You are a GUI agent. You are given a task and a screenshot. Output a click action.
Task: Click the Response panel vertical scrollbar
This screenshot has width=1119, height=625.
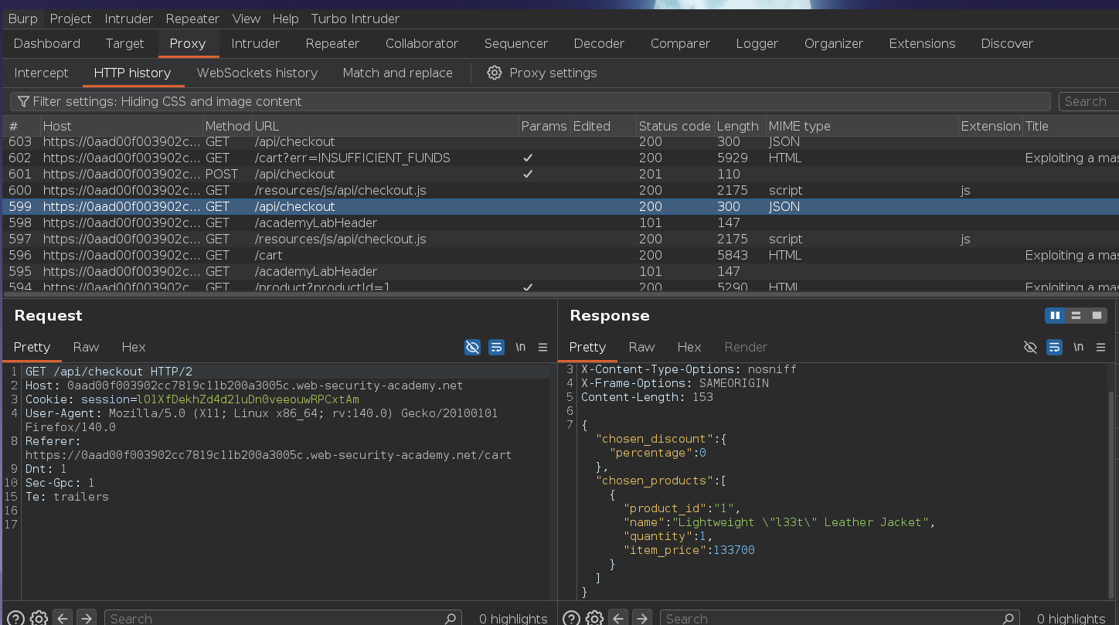coord(1112,494)
